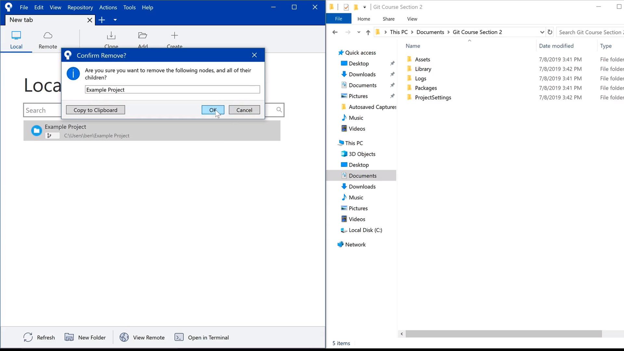The width and height of the screenshot is (624, 351).
Task: Select Quick access in navigation pane
Action: pos(360,53)
